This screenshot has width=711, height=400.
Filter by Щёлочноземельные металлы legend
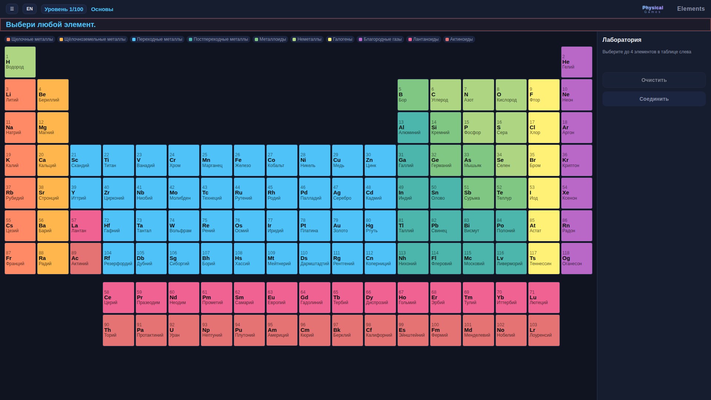93,39
